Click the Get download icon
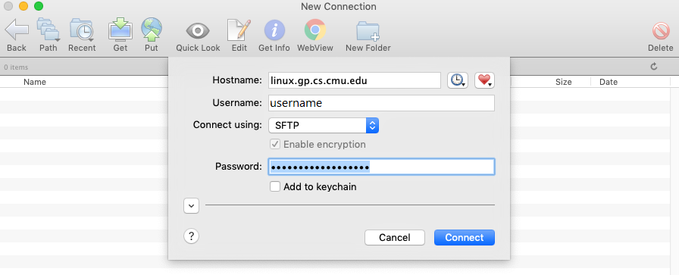 [120, 30]
